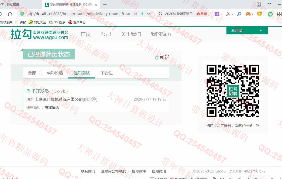This screenshot has height=179, width=282.
Task: Open a new browser tab
Action: tap(105, 5)
